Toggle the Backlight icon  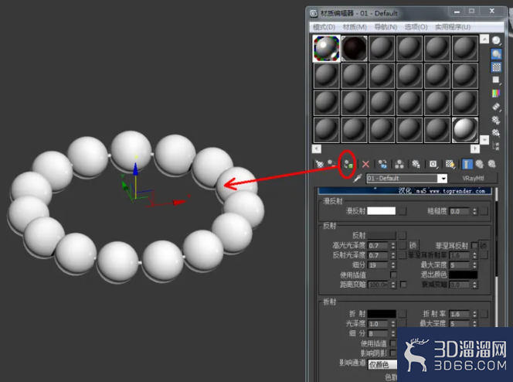[x=496, y=54]
